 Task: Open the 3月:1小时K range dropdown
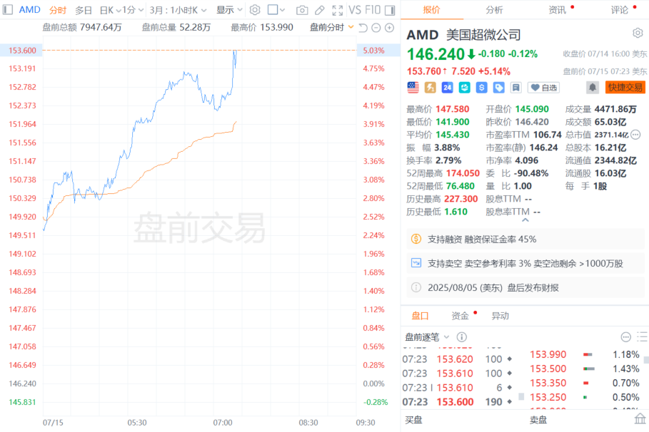pyautogui.click(x=178, y=10)
